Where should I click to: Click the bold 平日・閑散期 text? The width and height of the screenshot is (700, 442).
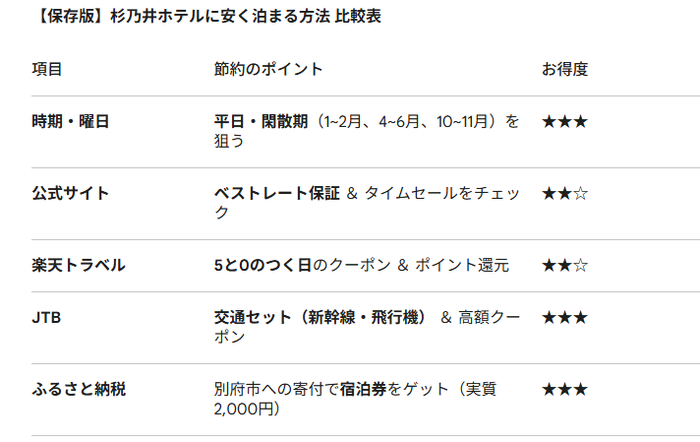pyautogui.click(x=262, y=122)
